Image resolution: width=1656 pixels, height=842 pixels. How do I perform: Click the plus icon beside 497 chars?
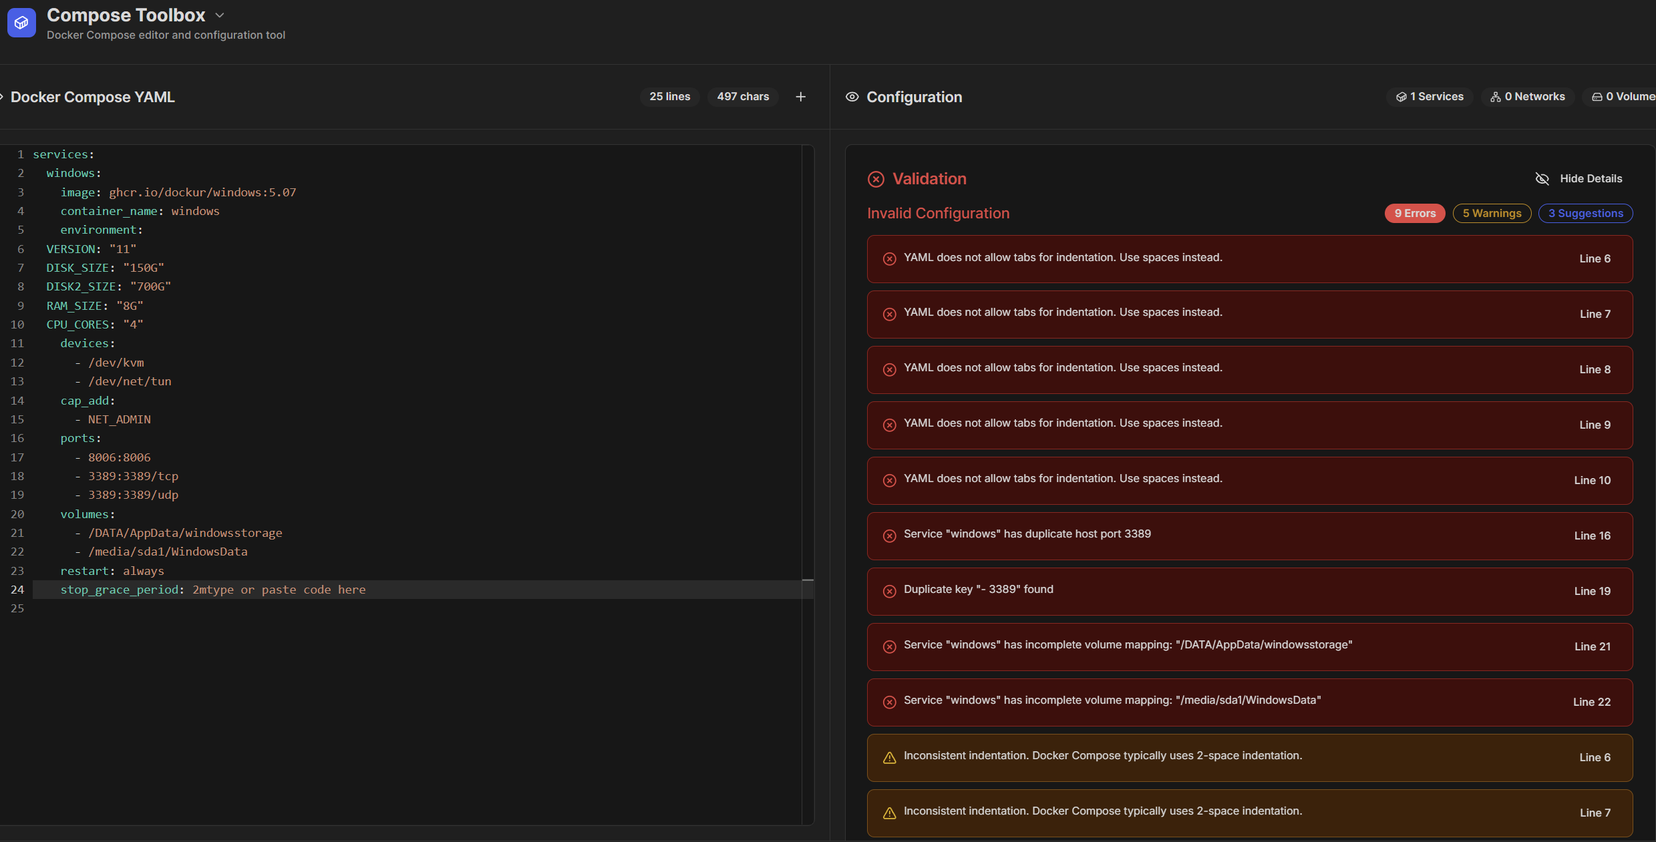(800, 97)
